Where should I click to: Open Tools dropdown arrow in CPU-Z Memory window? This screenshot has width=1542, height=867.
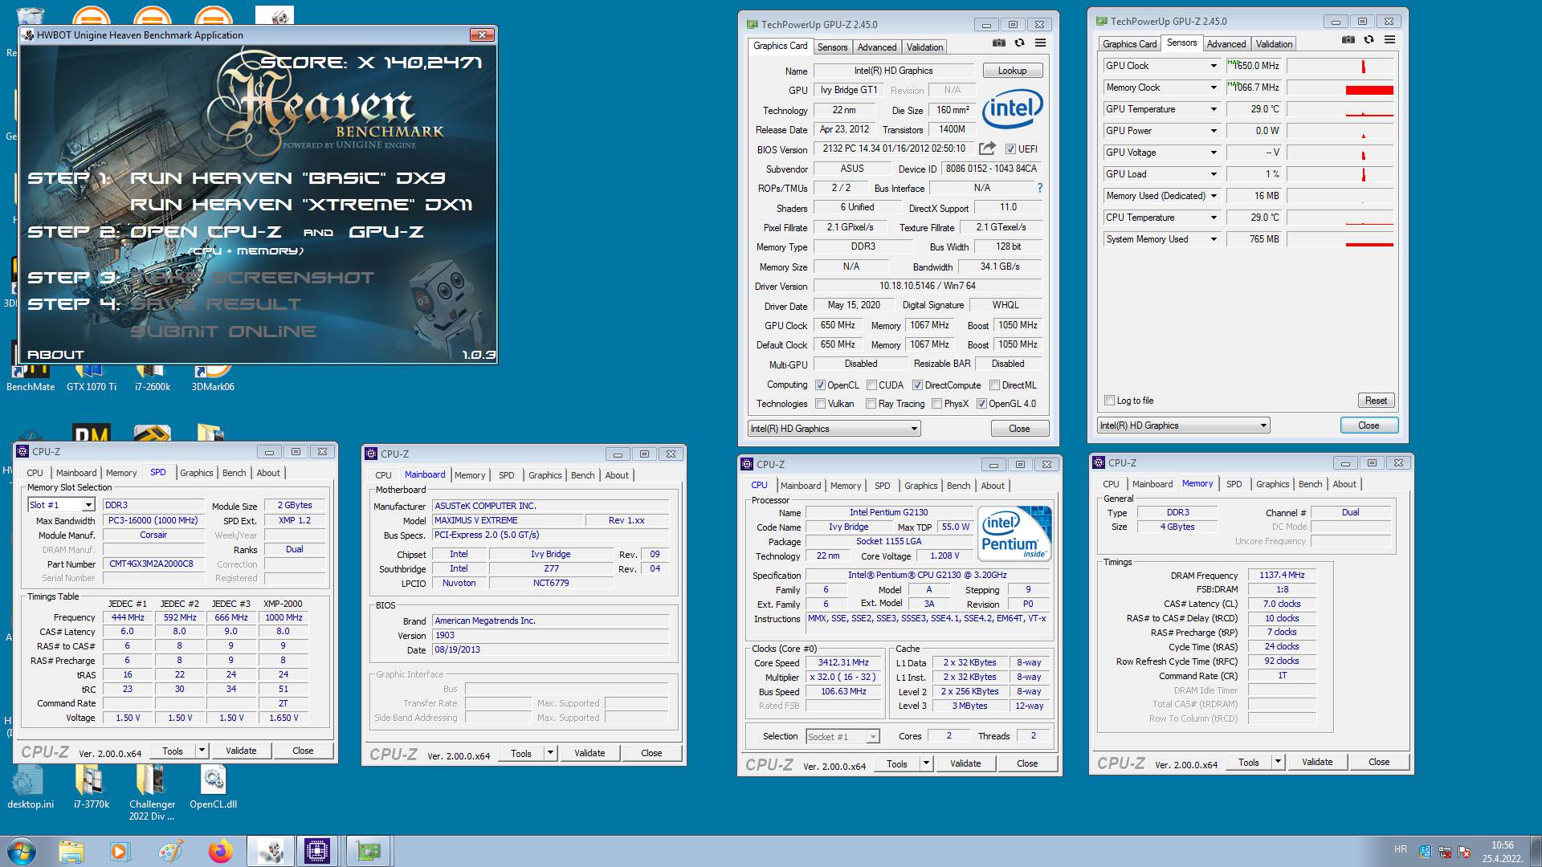(1278, 762)
